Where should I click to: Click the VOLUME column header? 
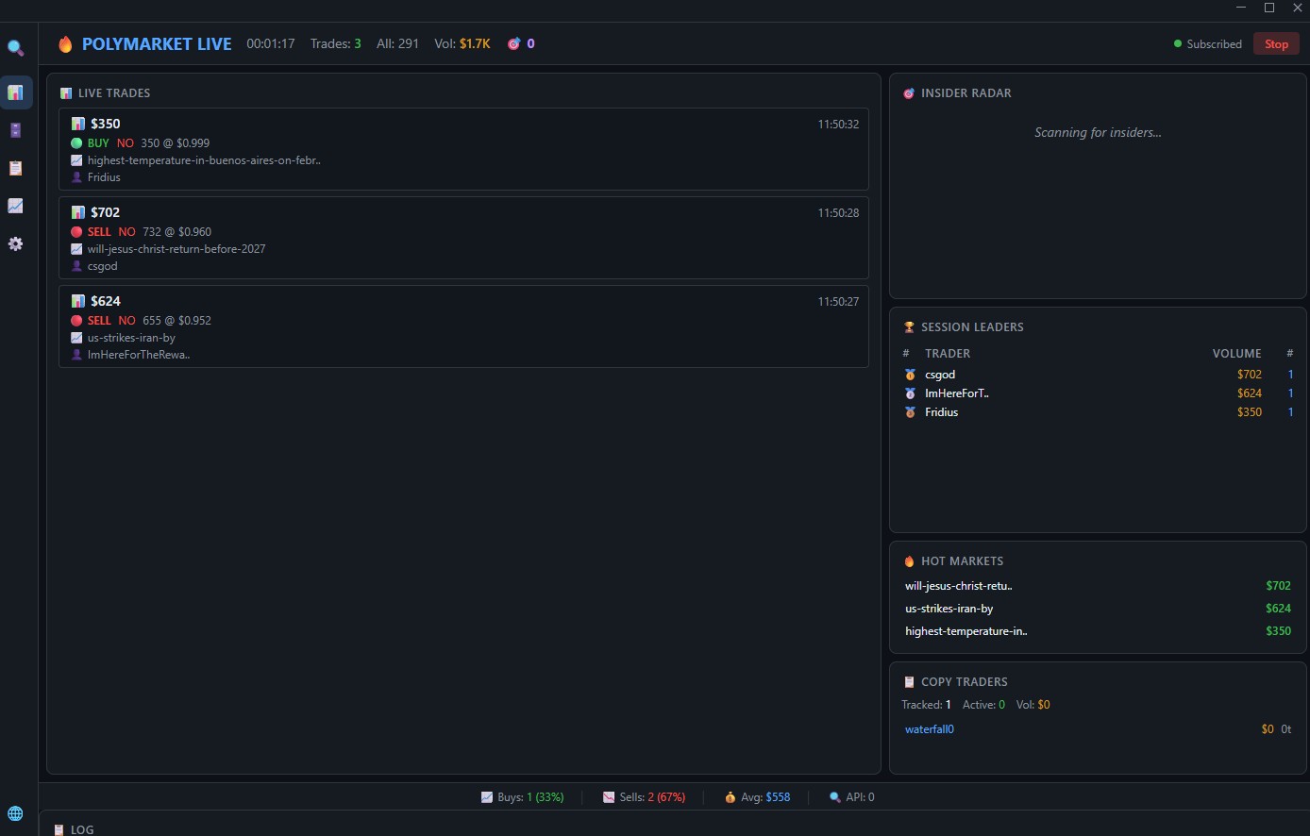(1236, 353)
